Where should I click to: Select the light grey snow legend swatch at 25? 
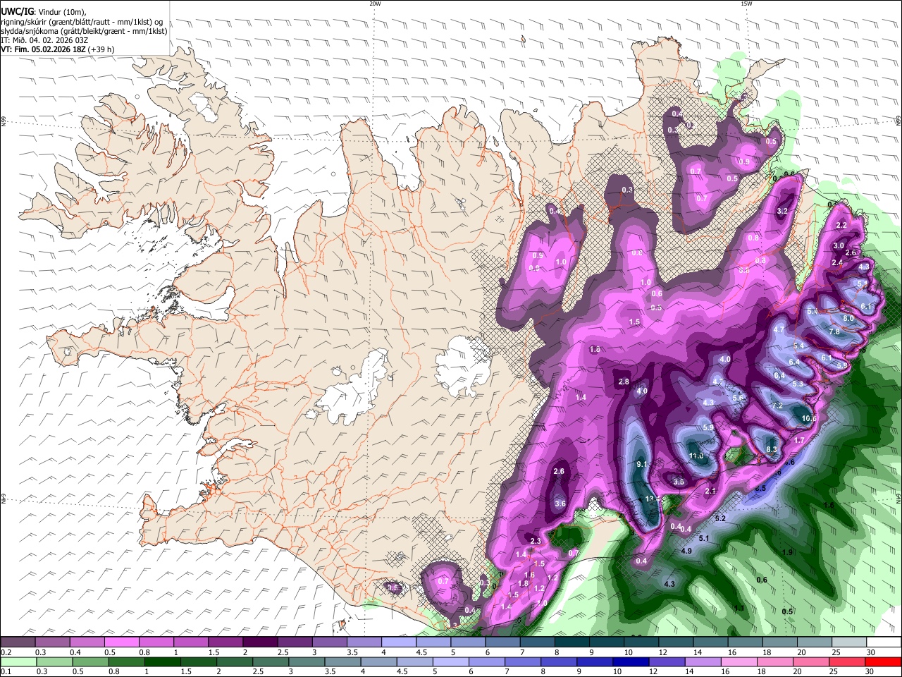(x=849, y=642)
